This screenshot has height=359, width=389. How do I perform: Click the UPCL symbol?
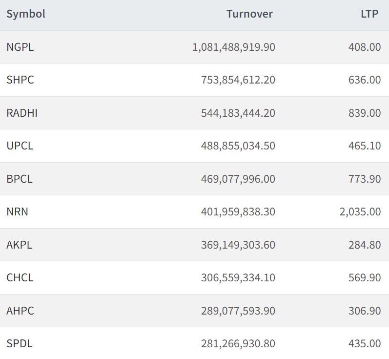[x=20, y=146]
